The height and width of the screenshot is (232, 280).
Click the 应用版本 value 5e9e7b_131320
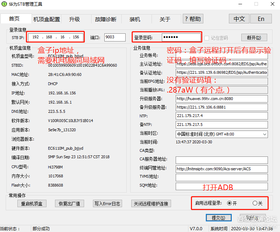coord(62,130)
